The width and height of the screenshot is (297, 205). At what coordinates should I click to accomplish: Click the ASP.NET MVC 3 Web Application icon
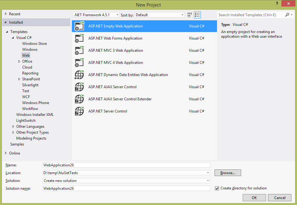tap(79, 50)
